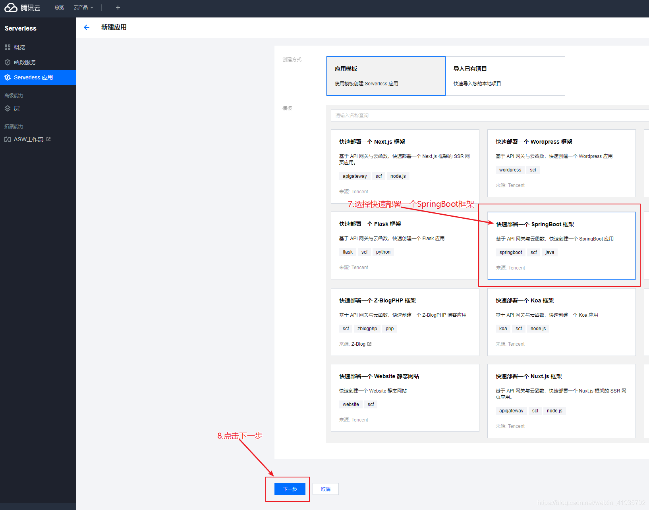This screenshot has height=510, width=649.
Task: Select the SpringBoot framework template card
Action: pos(561,245)
